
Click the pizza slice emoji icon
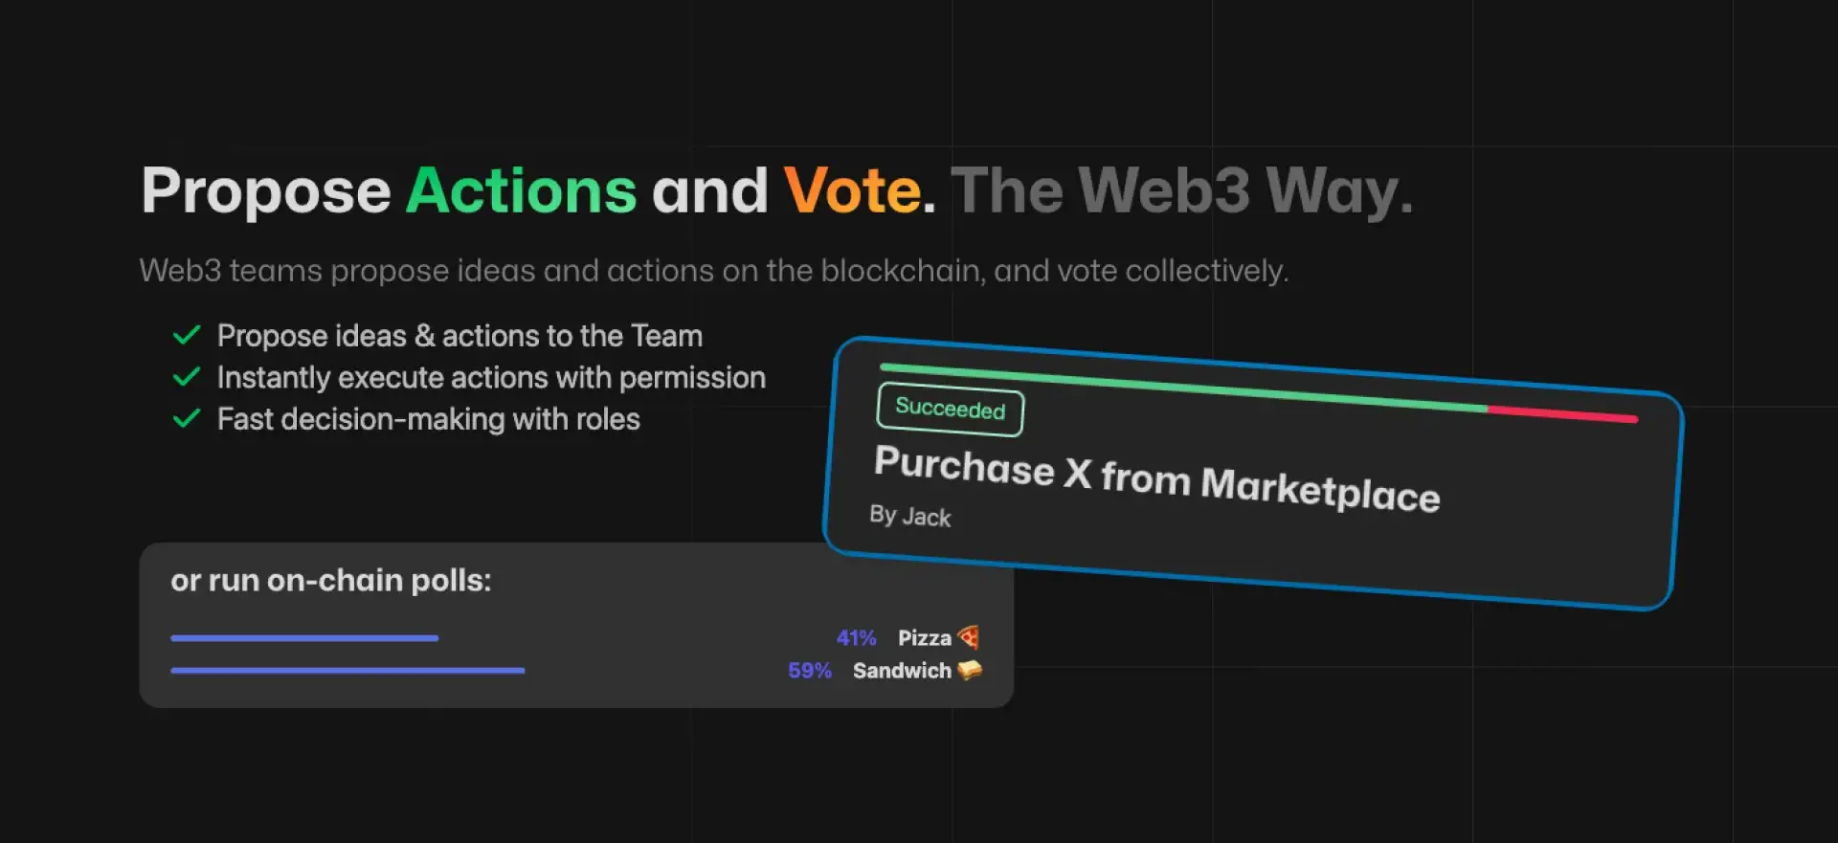point(969,637)
